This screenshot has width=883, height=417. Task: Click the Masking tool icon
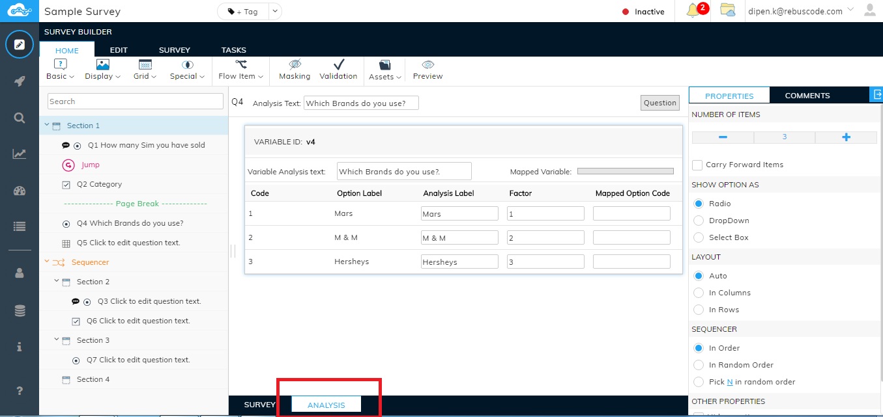[295, 70]
